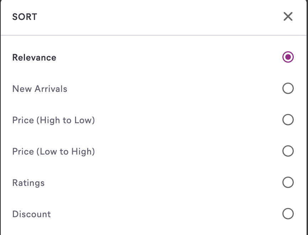This screenshot has width=308, height=235.
Task: Choose the Price (Low to High) radio button
Action: click(288, 151)
